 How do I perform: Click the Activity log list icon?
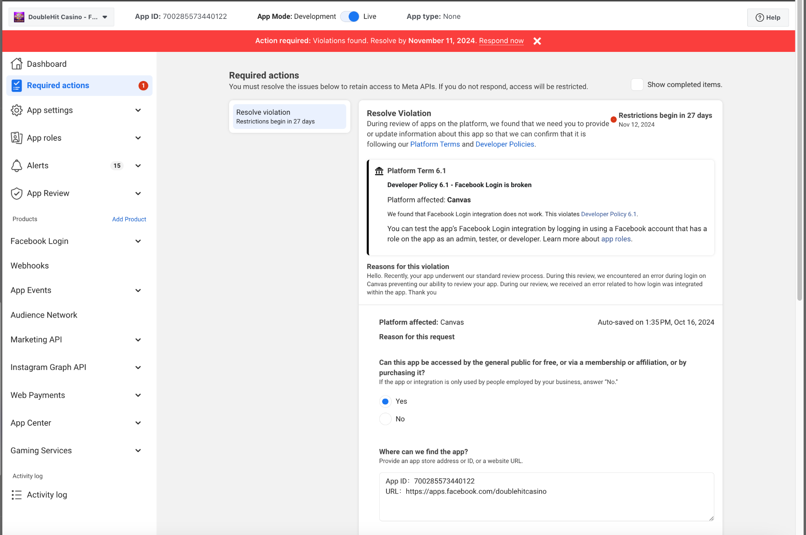pos(17,495)
